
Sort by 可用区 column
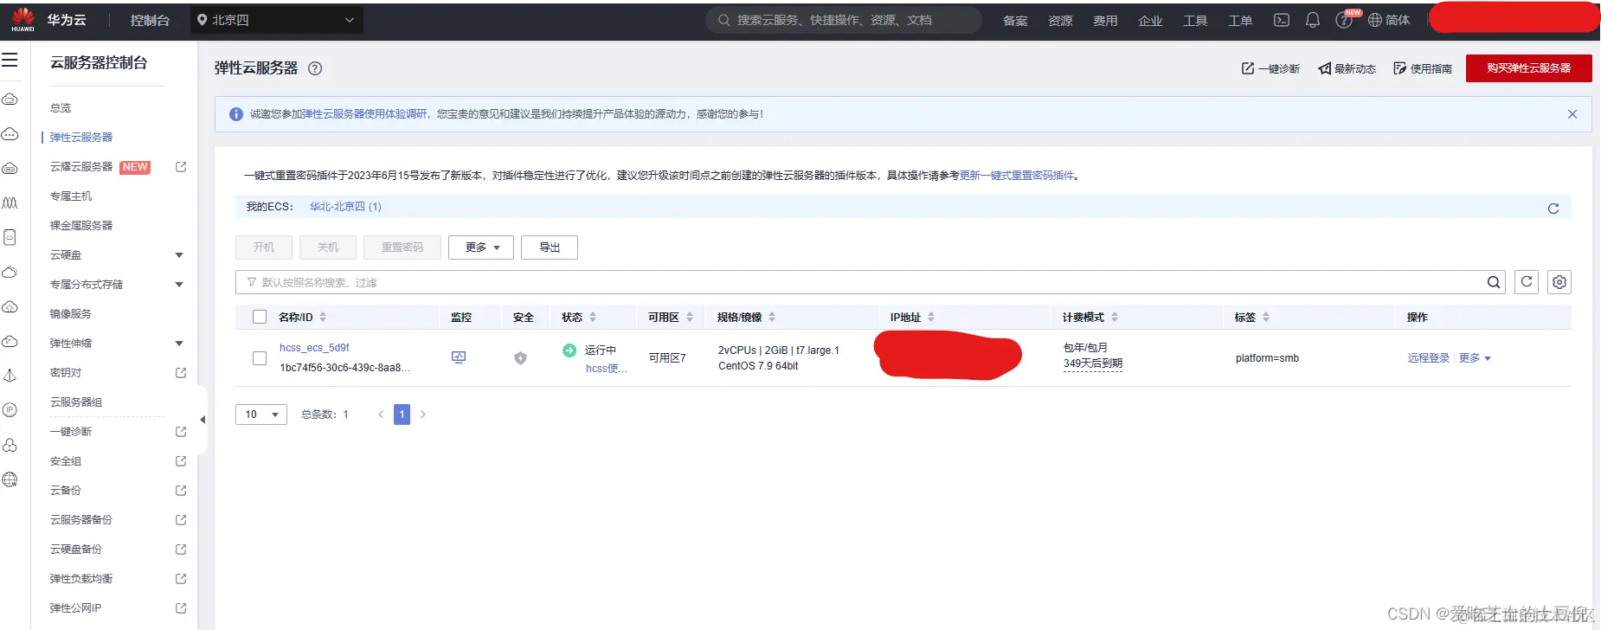(x=690, y=318)
